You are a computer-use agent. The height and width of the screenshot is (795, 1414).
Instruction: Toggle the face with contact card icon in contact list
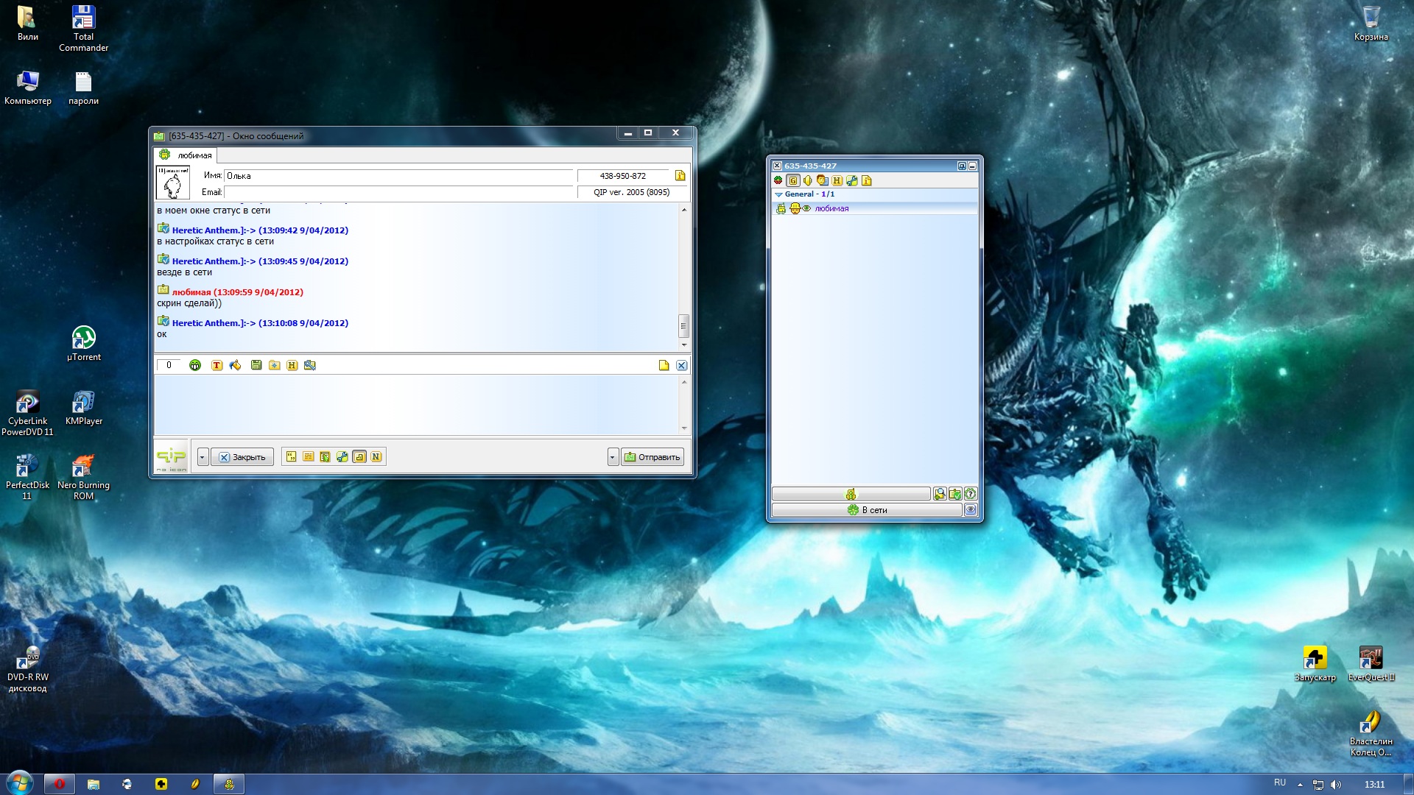[822, 180]
